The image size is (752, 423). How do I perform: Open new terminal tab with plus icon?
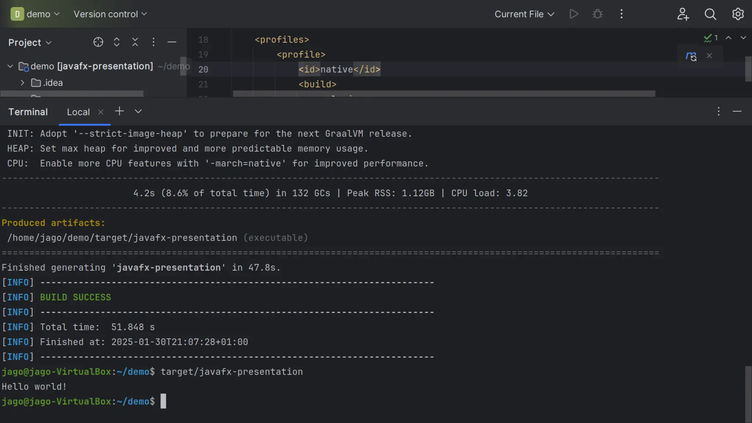pos(119,111)
